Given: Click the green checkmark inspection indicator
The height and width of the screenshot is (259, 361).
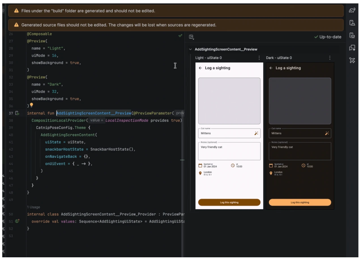Looking at the screenshot, I should coord(180,36).
